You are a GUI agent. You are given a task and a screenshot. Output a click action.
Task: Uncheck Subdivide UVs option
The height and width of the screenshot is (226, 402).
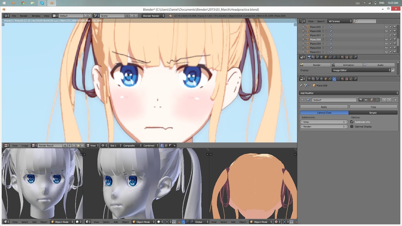(352, 122)
